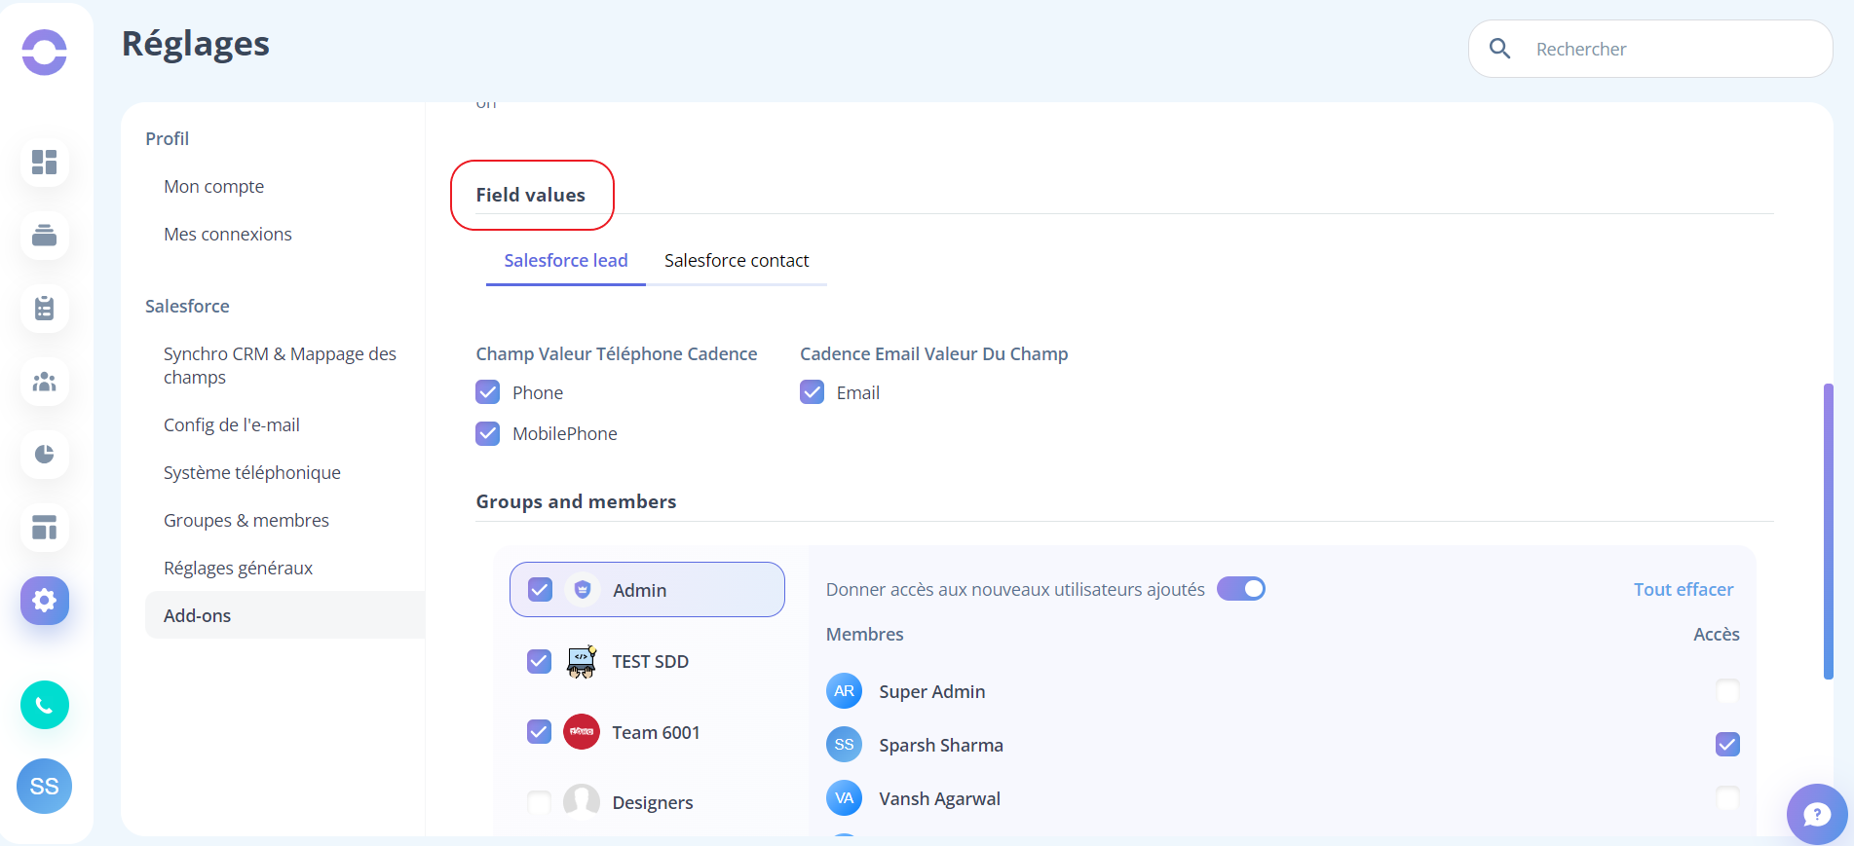Click the app logo in the sidebar
This screenshot has width=1854, height=846.
(45, 53)
